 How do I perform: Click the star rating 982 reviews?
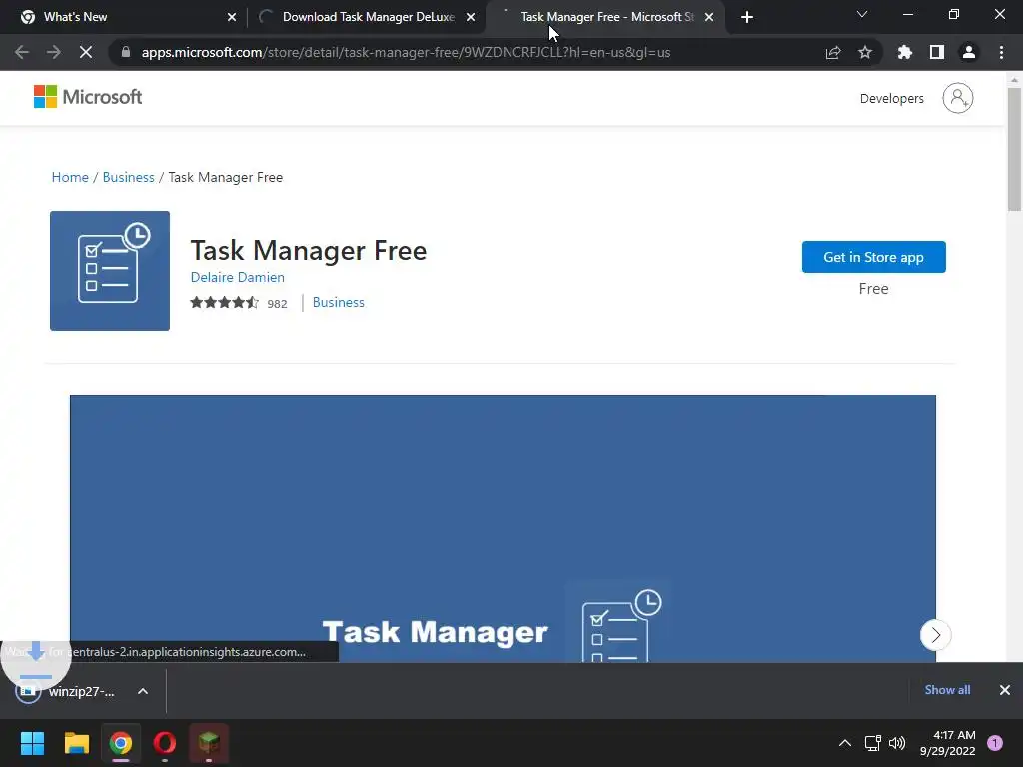click(239, 303)
